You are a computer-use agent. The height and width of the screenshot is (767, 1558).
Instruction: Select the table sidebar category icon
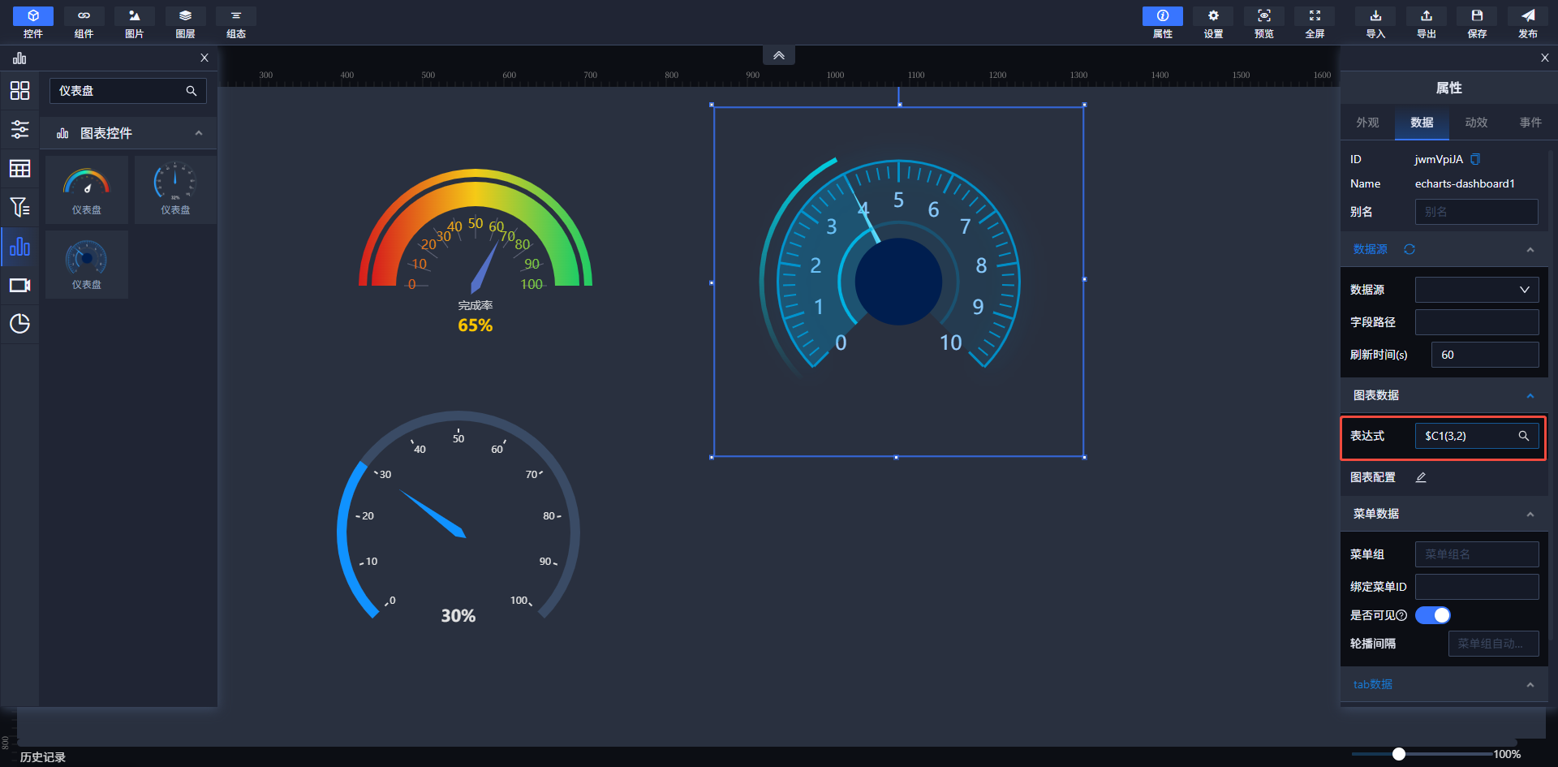(x=19, y=169)
